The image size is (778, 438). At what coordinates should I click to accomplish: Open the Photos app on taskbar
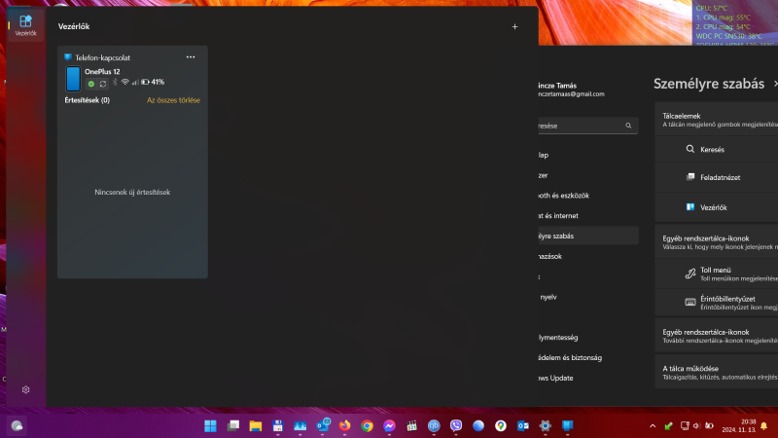[300, 425]
